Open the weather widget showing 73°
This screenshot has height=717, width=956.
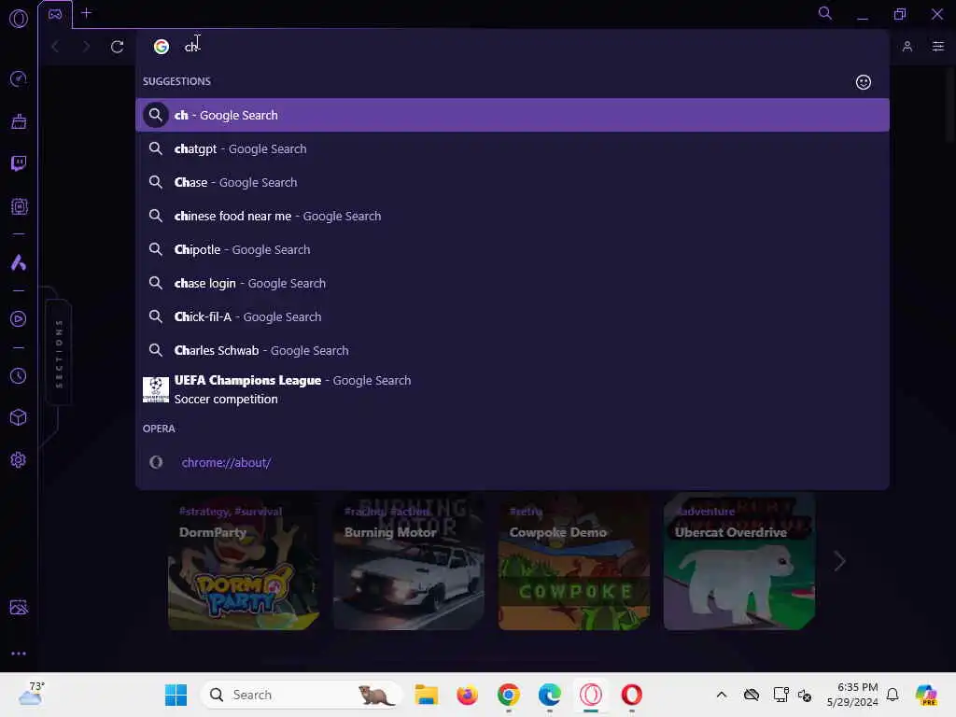coord(32,694)
